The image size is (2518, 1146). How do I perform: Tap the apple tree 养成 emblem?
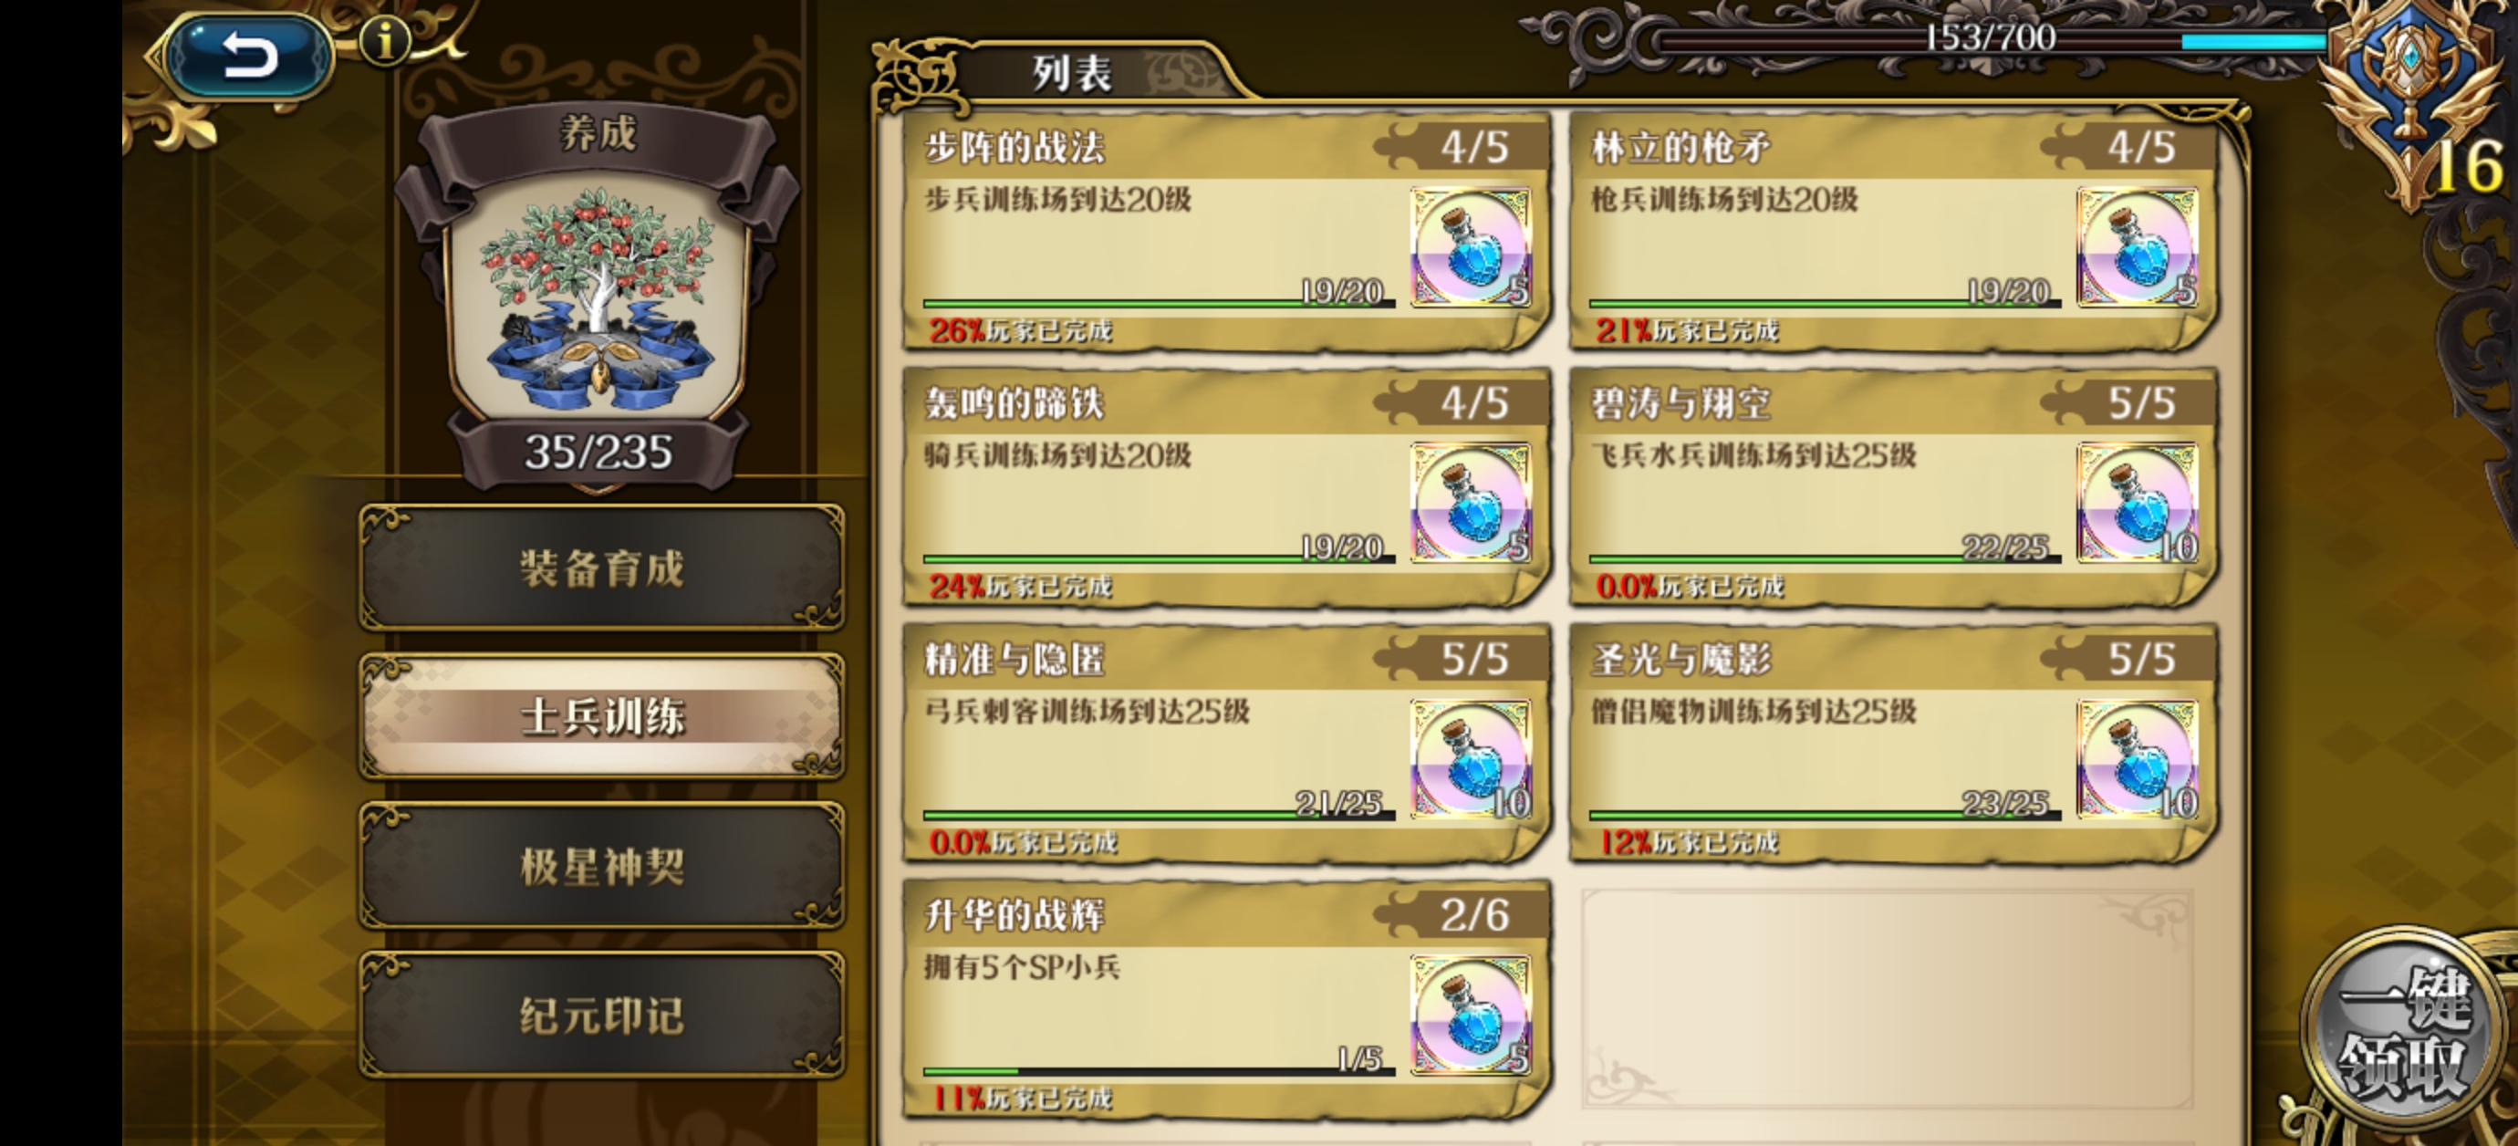pos(598,294)
